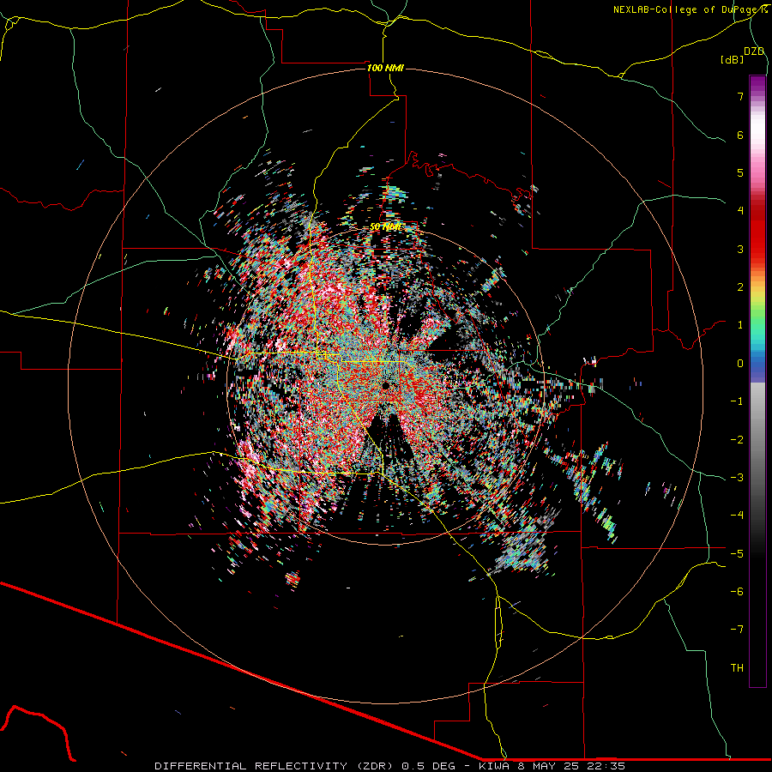The image size is (772, 772).
Task: Select the positive 2 dB scale label
Action: 740,287
